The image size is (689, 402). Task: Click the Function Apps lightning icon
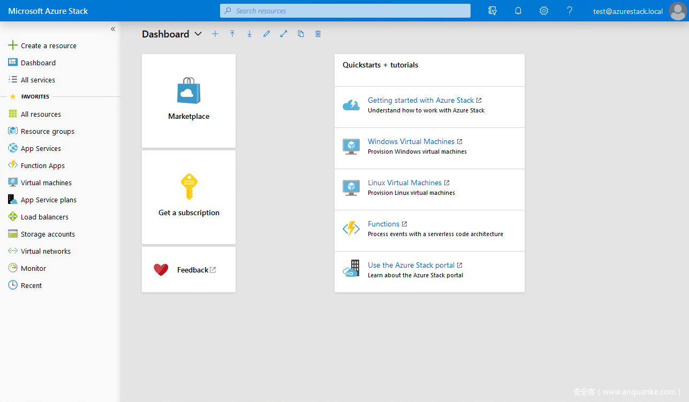(13, 165)
